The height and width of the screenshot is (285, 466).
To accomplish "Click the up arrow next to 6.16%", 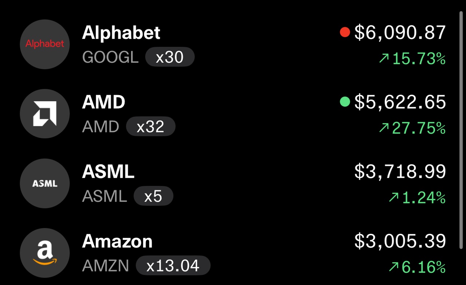I will (394, 267).
